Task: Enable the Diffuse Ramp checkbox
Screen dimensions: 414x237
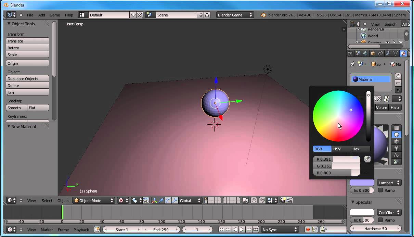Action: [380, 190]
